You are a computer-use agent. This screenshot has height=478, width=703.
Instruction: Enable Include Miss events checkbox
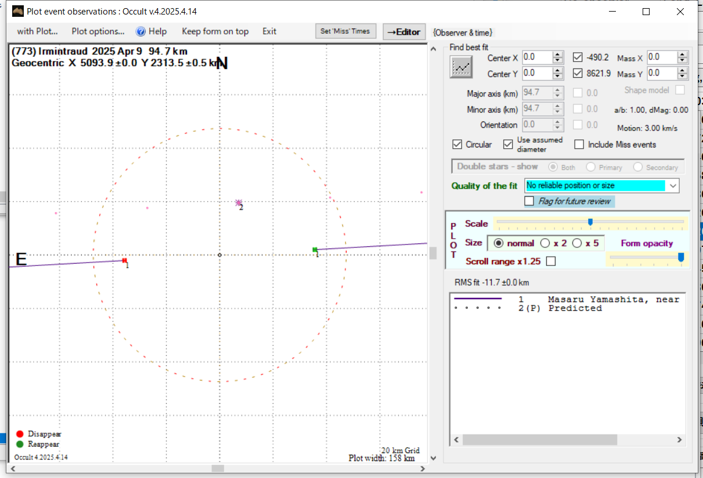pos(579,145)
